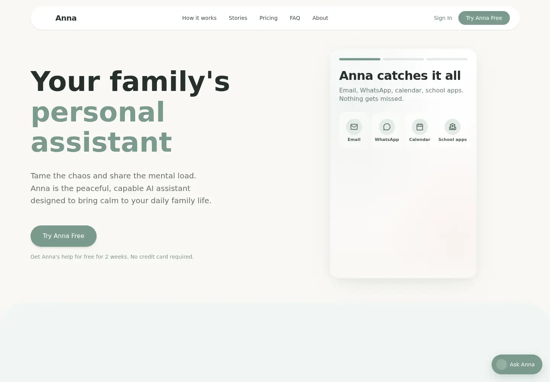Navigate to the FAQ section

click(295, 18)
